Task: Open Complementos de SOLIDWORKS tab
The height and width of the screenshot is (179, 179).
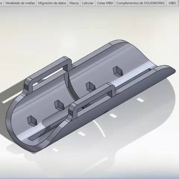Action: 141,3
